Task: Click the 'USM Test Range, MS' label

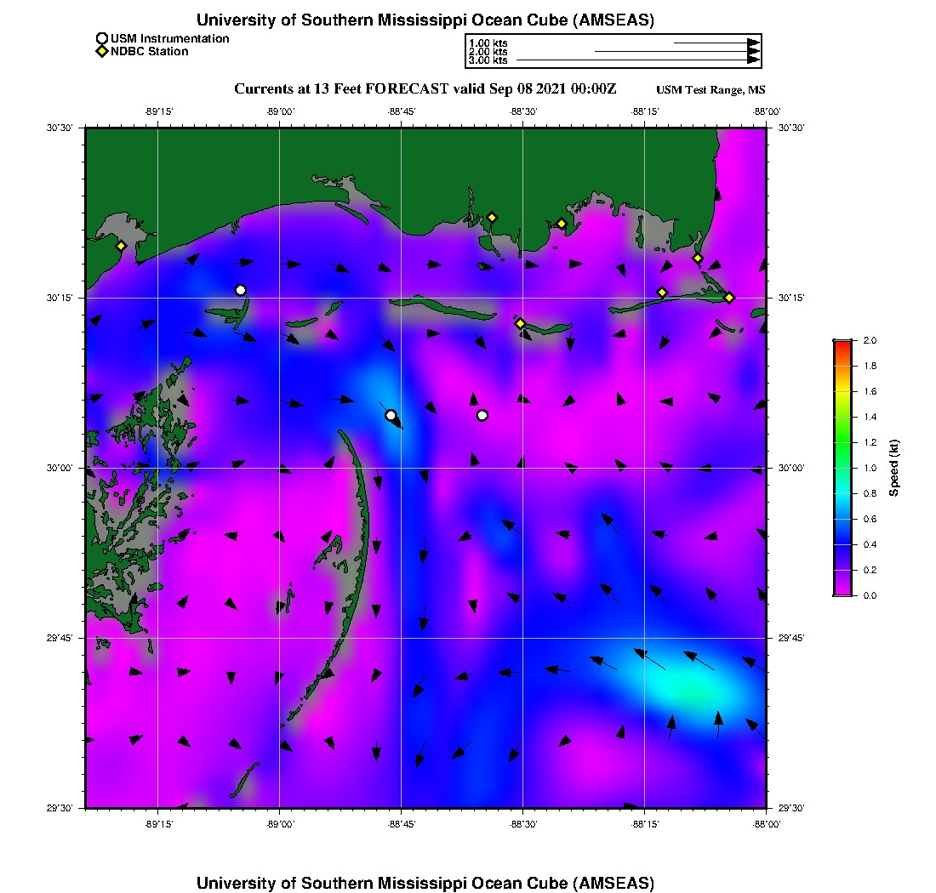Action: [x=711, y=90]
